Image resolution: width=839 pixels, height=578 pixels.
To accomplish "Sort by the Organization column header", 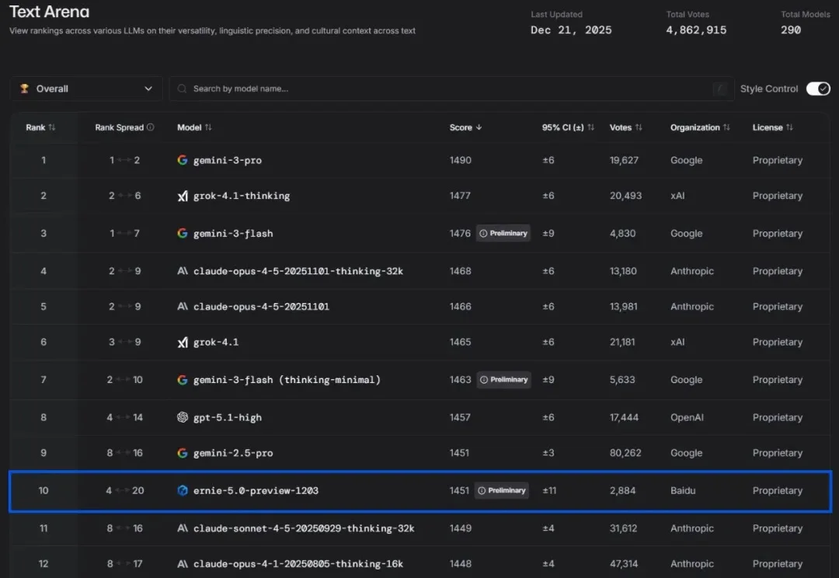I will (x=698, y=127).
